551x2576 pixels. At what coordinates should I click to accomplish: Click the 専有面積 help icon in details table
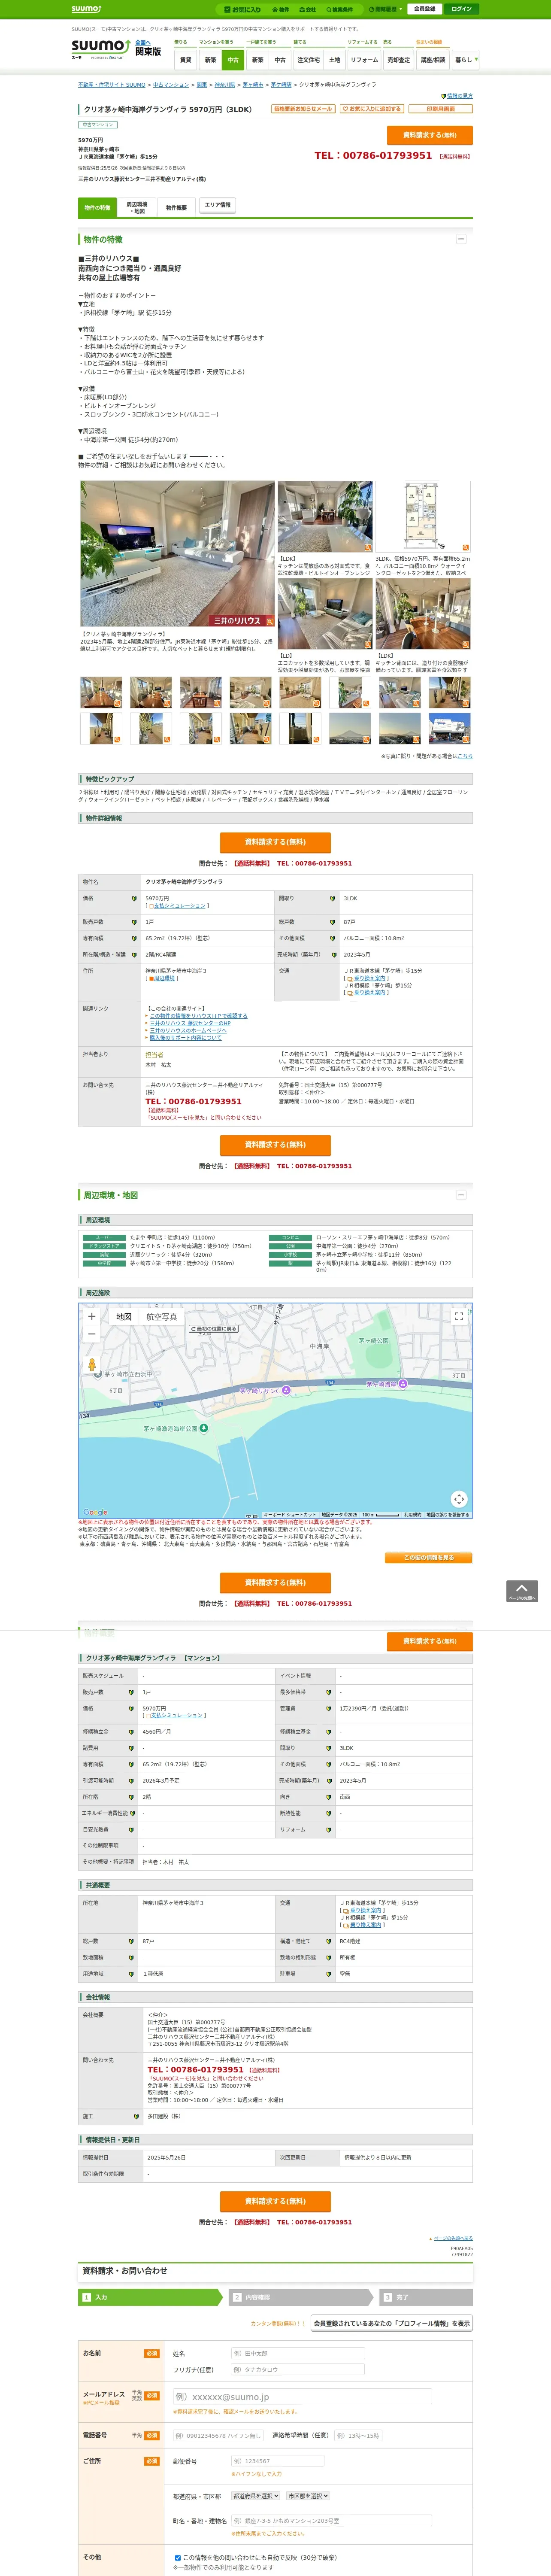[134, 938]
